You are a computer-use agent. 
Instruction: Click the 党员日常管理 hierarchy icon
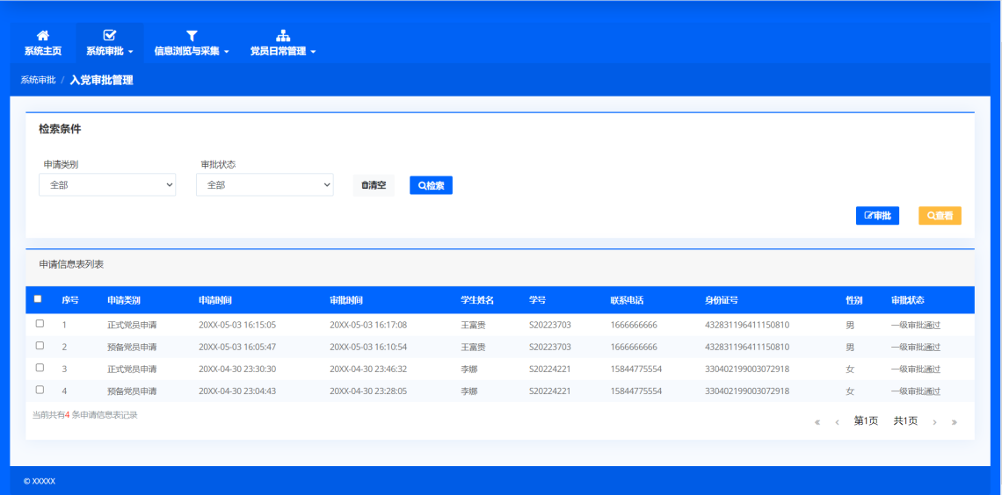pos(282,36)
